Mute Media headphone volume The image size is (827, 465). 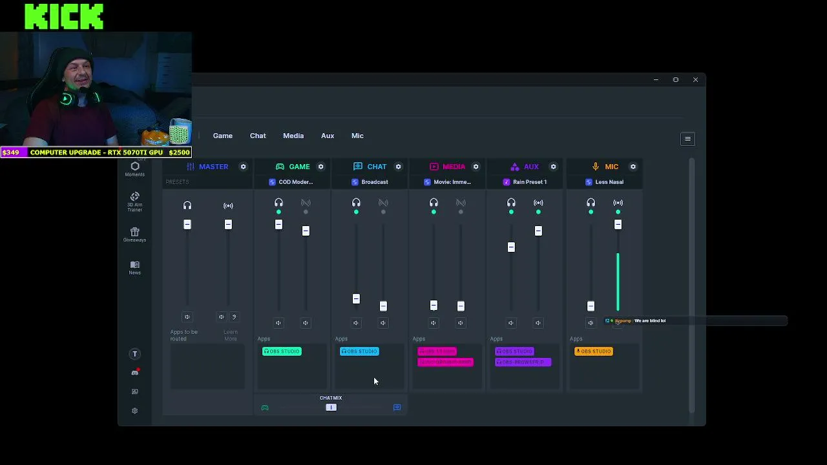coord(434,323)
